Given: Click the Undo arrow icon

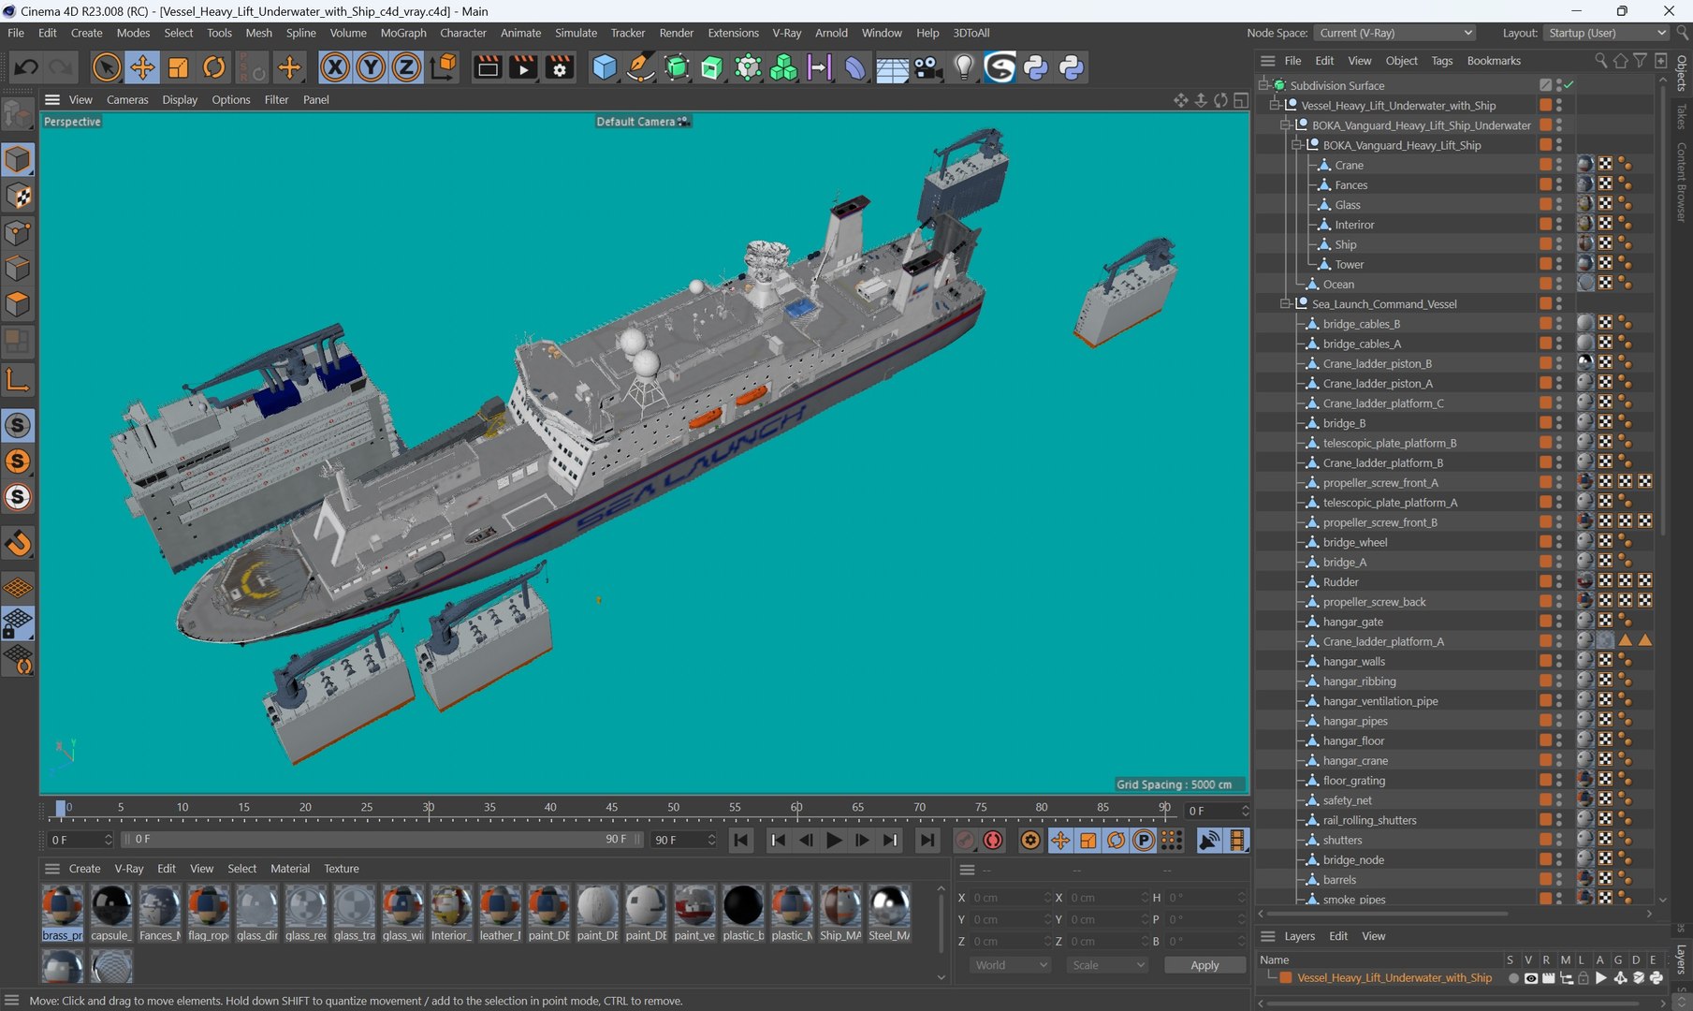Looking at the screenshot, I should [x=26, y=67].
